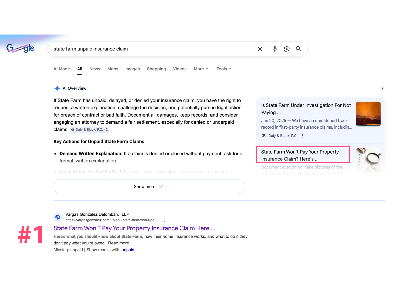Show results with the unpaid link

pyautogui.click(x=128, y=250)
